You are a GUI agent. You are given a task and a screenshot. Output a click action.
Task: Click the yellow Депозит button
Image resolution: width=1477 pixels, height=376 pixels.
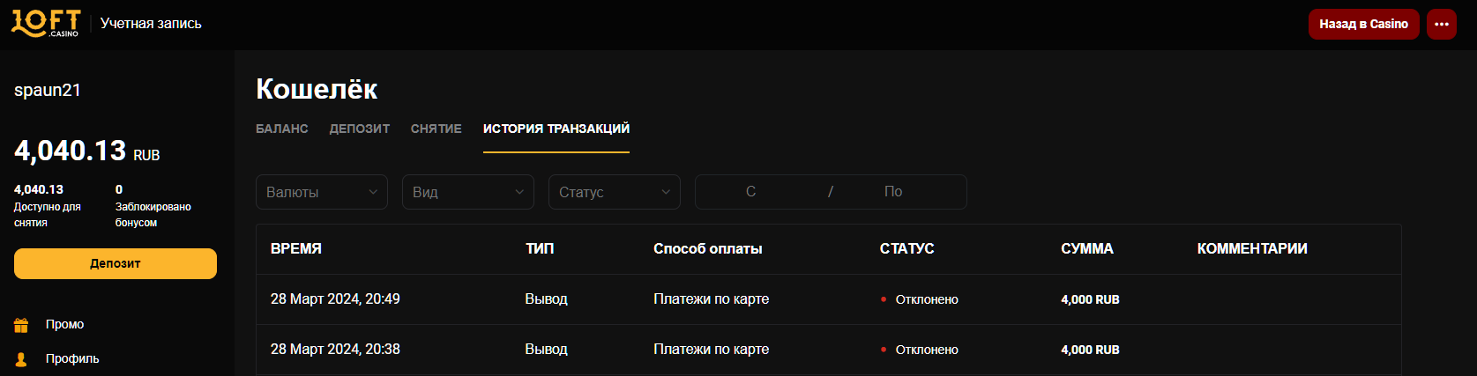point(116,263)
